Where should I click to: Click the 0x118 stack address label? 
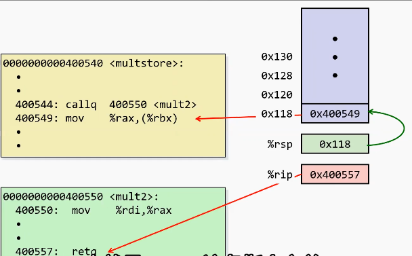276,114
